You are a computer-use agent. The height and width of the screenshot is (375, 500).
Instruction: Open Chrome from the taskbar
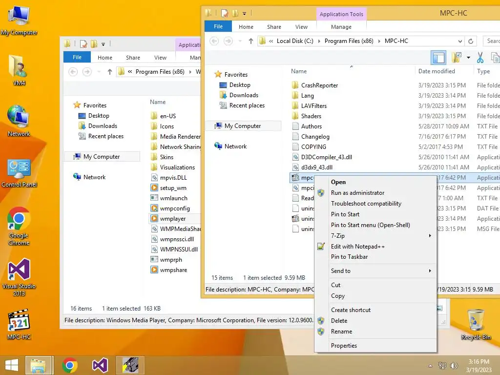point(70,365)
